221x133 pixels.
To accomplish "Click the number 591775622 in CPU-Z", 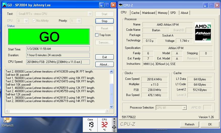I will coord(129,117).
